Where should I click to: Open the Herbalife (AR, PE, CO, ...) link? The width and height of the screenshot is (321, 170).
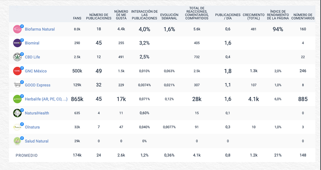tap(46, 99)
